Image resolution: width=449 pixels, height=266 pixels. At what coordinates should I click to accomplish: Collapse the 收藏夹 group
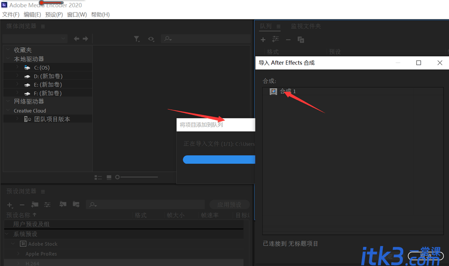point(8,49)
